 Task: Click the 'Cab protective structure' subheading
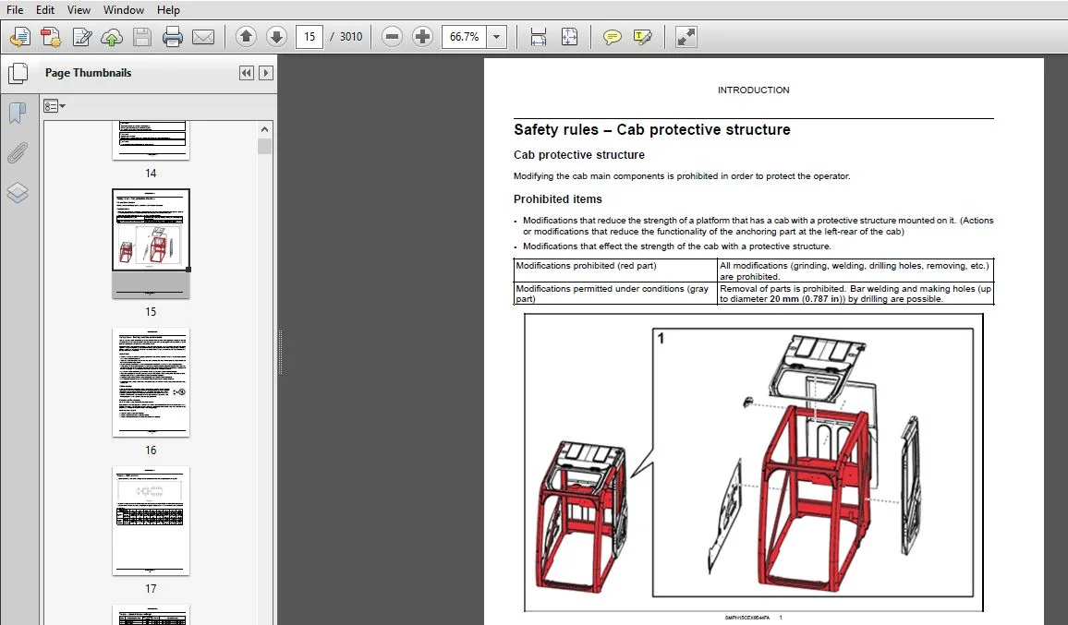click(x=579, y=154)
